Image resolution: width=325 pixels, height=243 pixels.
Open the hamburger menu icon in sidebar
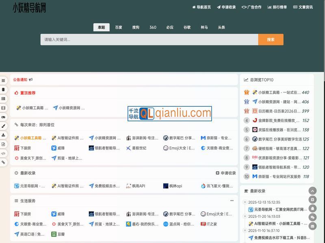[x=3, y=80]
